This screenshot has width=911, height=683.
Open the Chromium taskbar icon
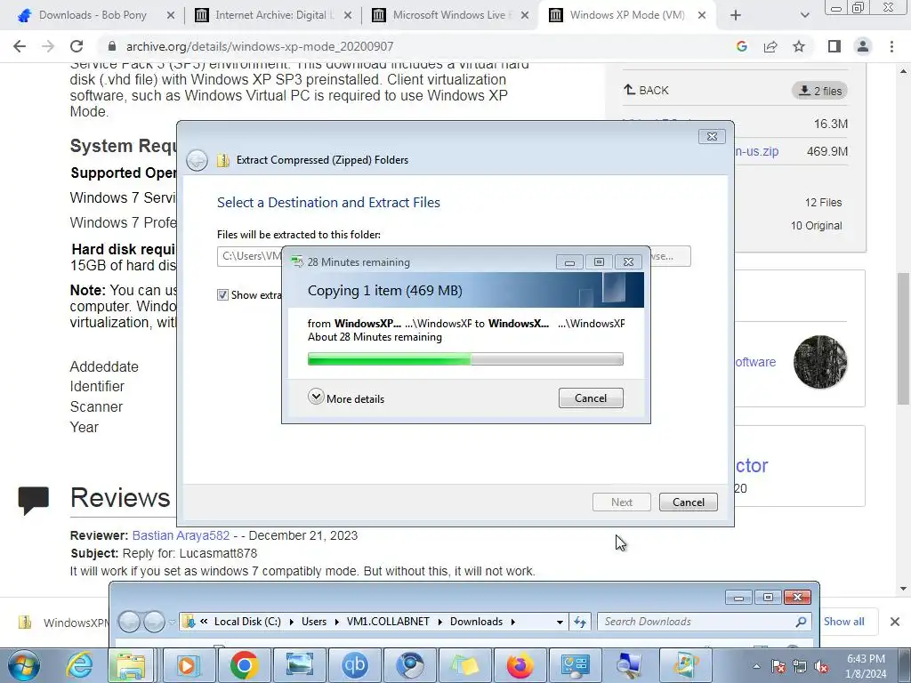410,665
